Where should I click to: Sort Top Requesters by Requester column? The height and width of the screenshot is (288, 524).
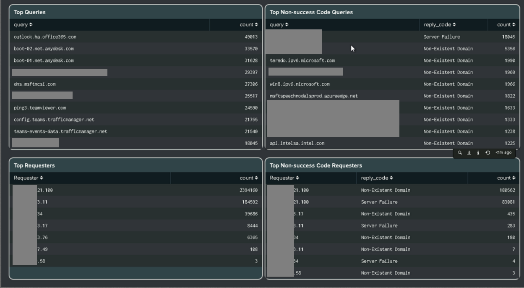pos(29,178)
